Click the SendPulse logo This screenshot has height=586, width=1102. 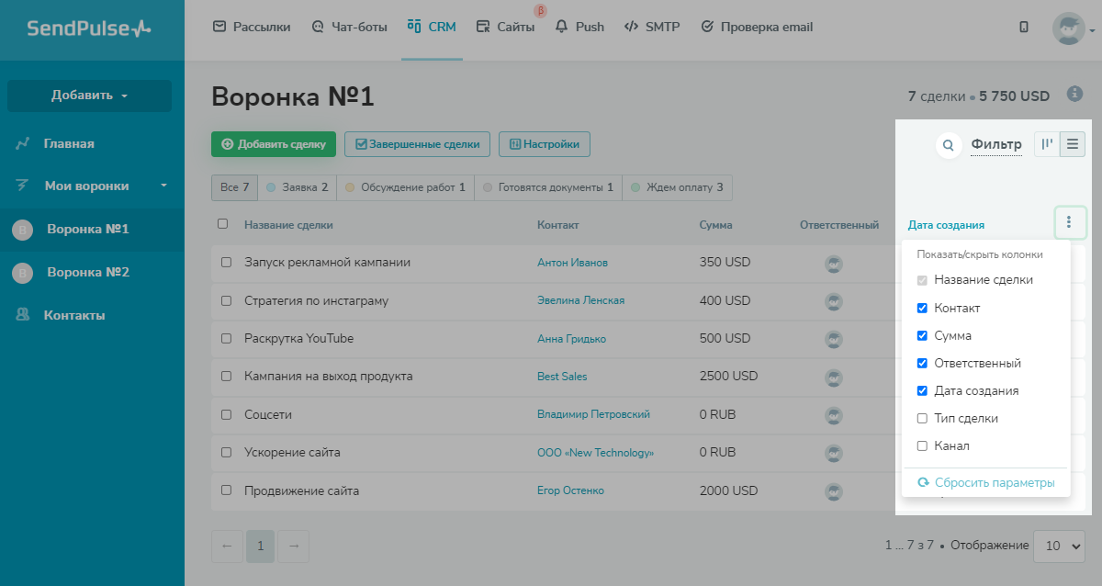(89, 28)
